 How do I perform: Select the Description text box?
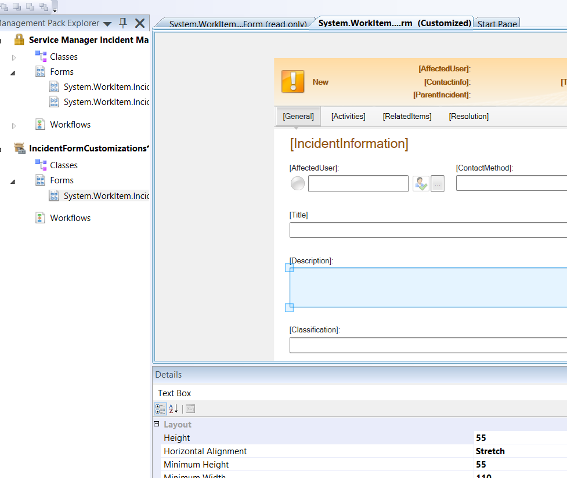click(428, 288)
